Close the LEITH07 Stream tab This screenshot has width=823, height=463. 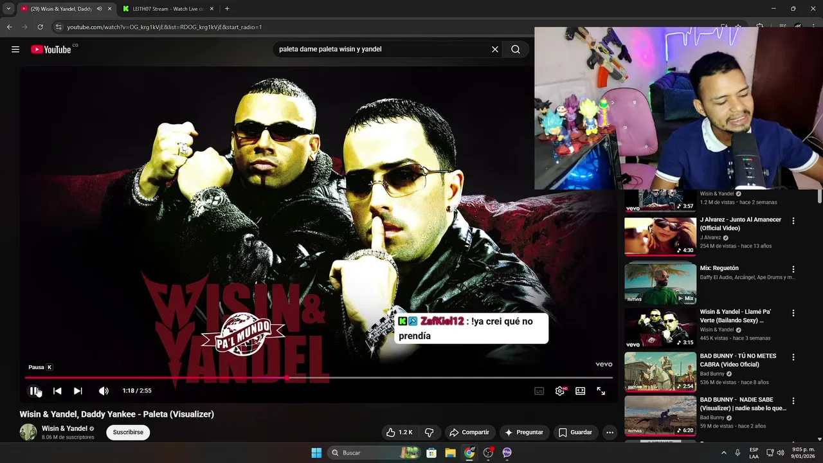213,8
